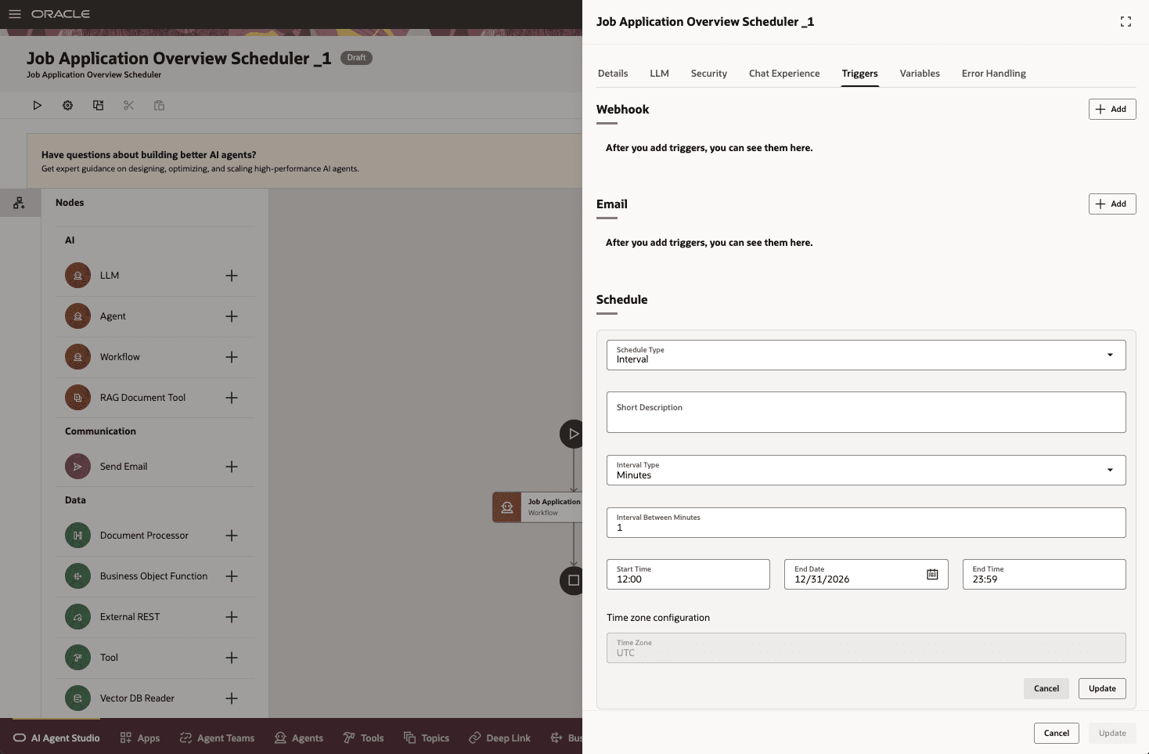The width and height of the screenshot is (1149, 754).
Task: Select the LLM node icon in Nodes panel
Action: (77, 275)
